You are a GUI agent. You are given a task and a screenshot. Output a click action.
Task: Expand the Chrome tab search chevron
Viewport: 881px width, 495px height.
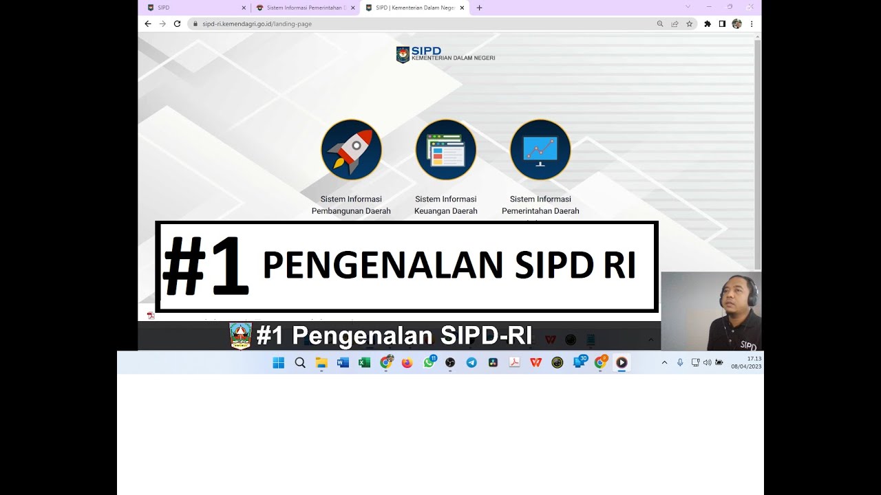(687, 7)
